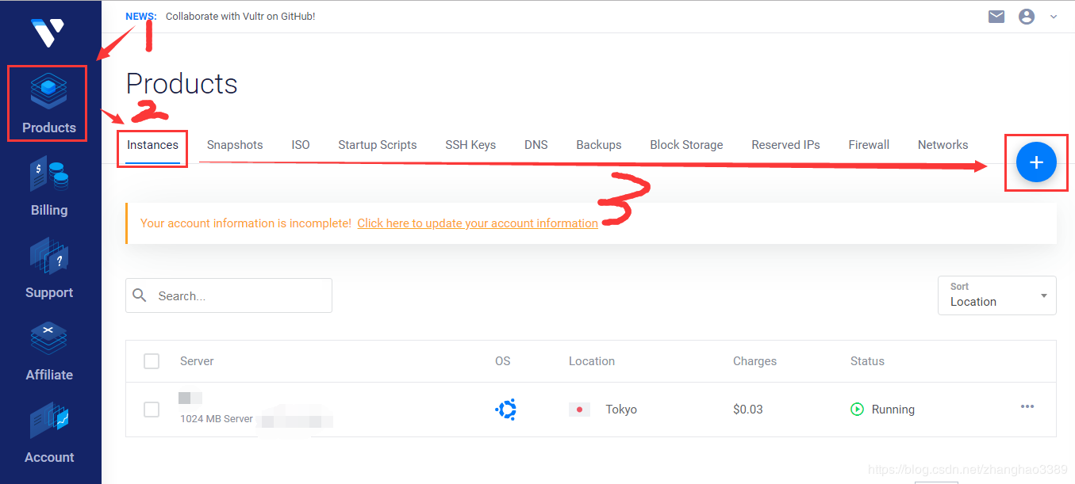Open Products in the sidebar
The image size is (1075, 484).
(48, 104)
